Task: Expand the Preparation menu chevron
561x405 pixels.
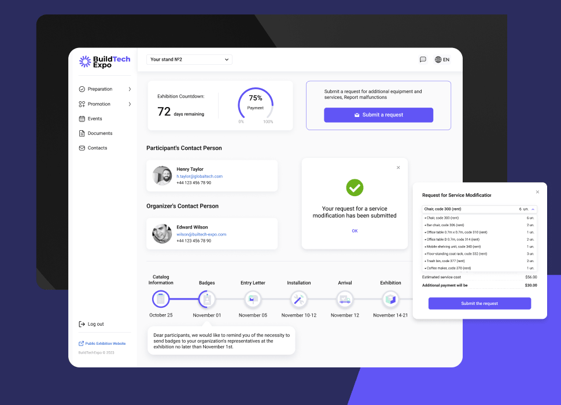Action: coord(130,89)
